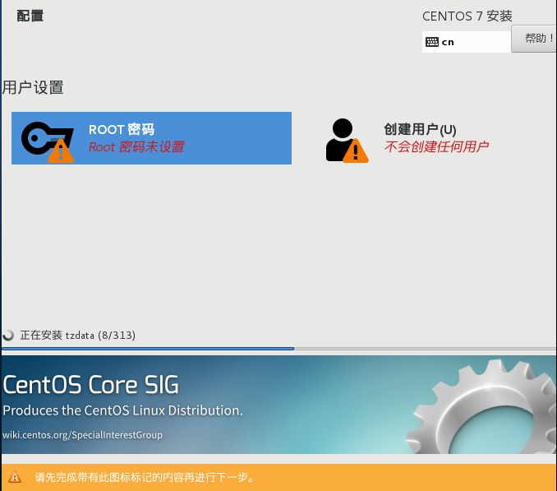This screenshot has width=557, height=491.
Task: Click the root password key icon
Action: tap(48, 141)
